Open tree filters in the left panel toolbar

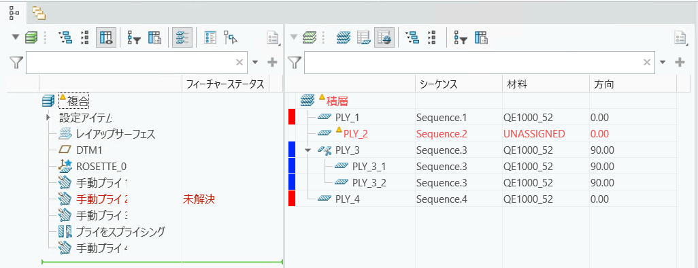click(x=134, y=38)
